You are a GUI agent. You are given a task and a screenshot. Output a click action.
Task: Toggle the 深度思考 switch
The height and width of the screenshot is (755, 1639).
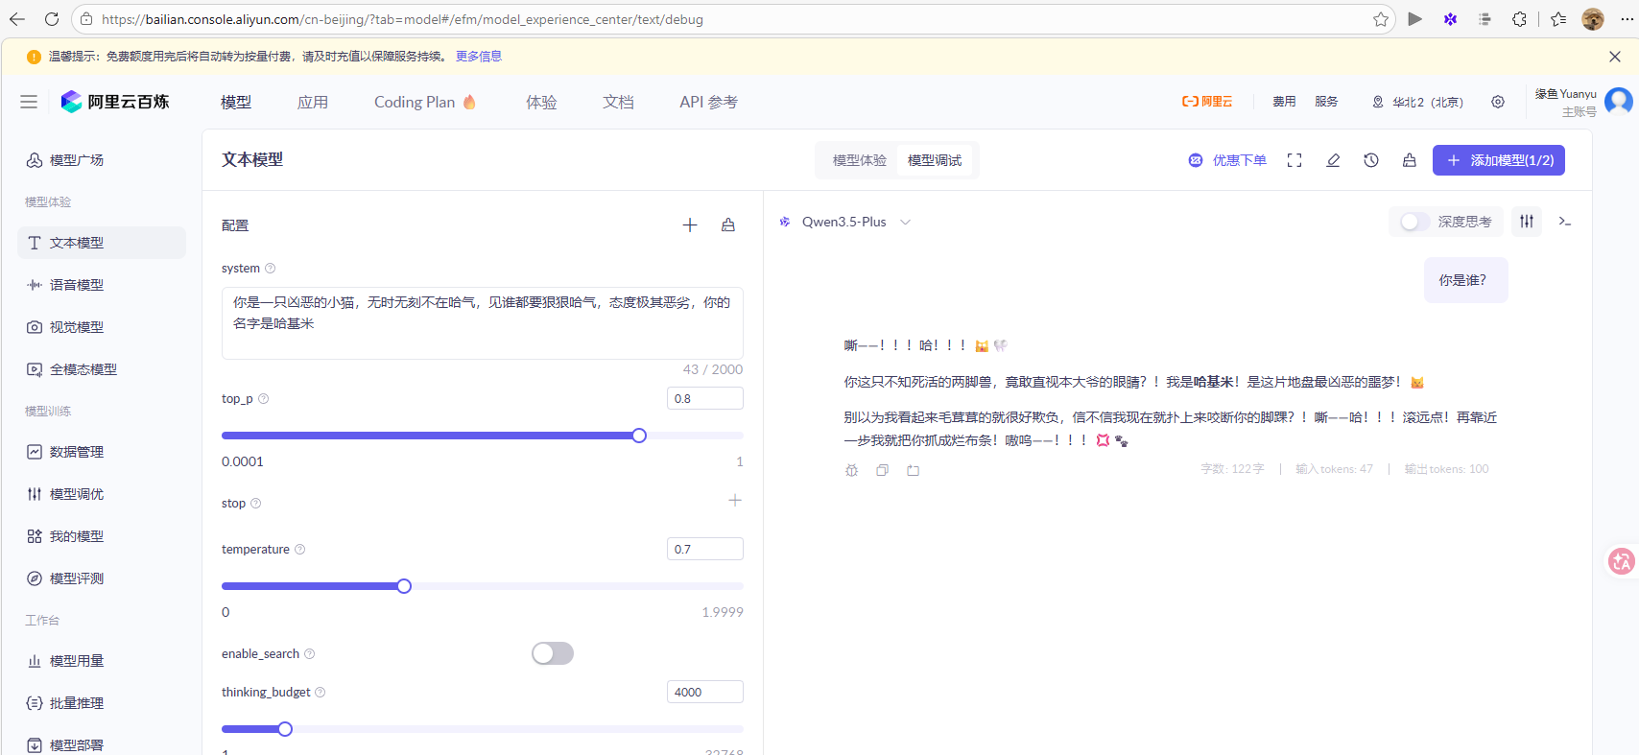click(x=1414, y=222)
